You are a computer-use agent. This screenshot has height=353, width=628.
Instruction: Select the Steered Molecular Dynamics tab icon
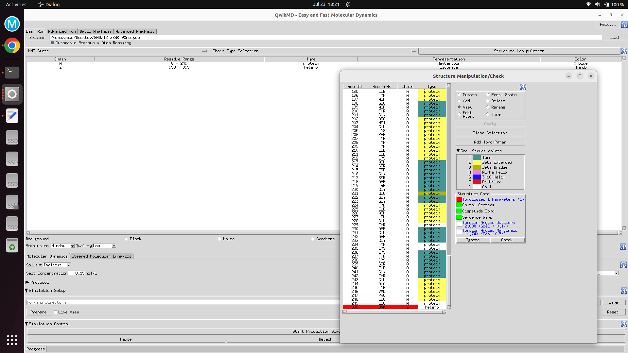tap(101, 256)
